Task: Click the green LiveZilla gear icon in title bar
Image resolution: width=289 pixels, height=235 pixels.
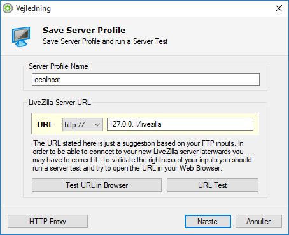Action: point(8,8)
